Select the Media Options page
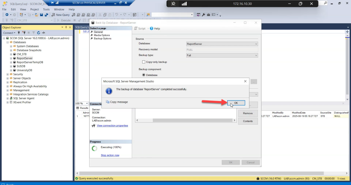This screenshot has width=351, height=185. pyautogui.click(x=102, y=35)
